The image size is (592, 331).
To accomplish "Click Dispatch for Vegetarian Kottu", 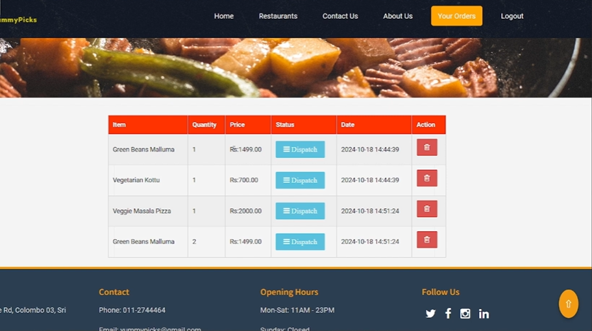I will pos(300,180).
